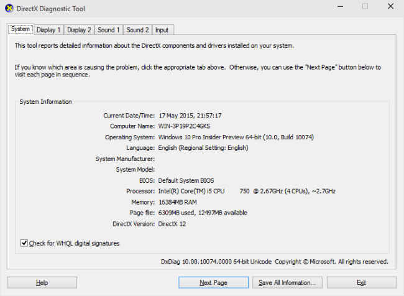
Task: Switch to the Sound 2 tab
Action: tap(137, 30)
